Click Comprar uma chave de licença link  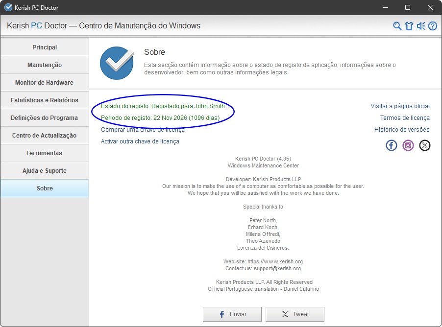coord(143,130)
